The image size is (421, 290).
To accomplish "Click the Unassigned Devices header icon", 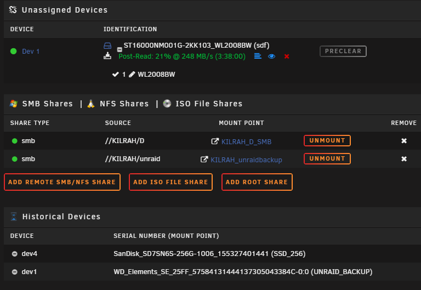I will click(x=13, y=10).
